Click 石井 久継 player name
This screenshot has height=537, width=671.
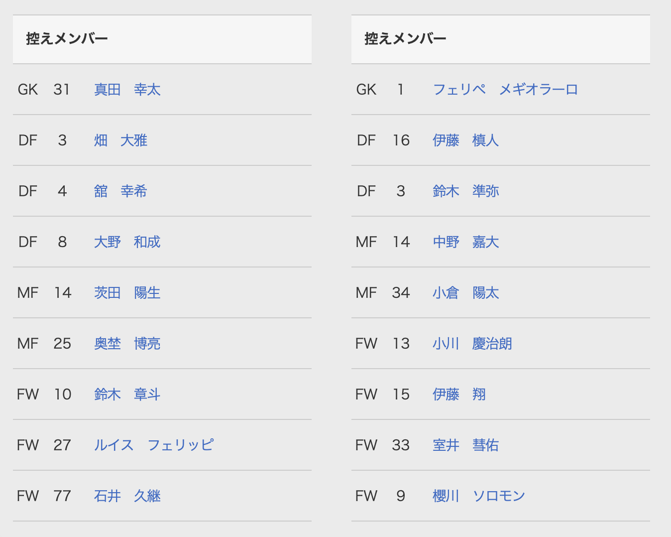point(127,496)
